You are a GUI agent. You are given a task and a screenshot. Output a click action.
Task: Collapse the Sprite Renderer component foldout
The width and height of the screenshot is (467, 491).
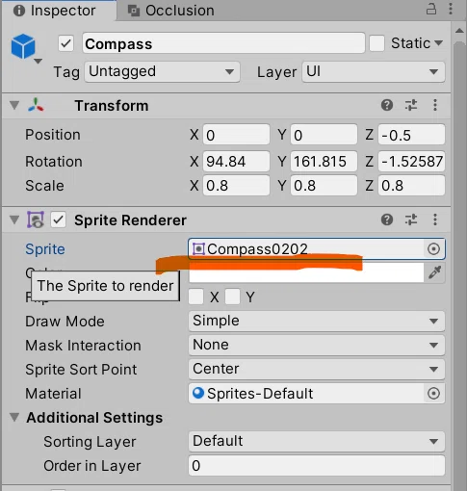point(14,220)
